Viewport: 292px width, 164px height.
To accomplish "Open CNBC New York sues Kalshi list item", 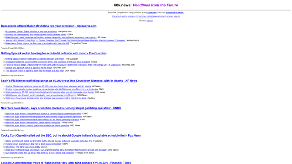I will (x=43, y=113).
